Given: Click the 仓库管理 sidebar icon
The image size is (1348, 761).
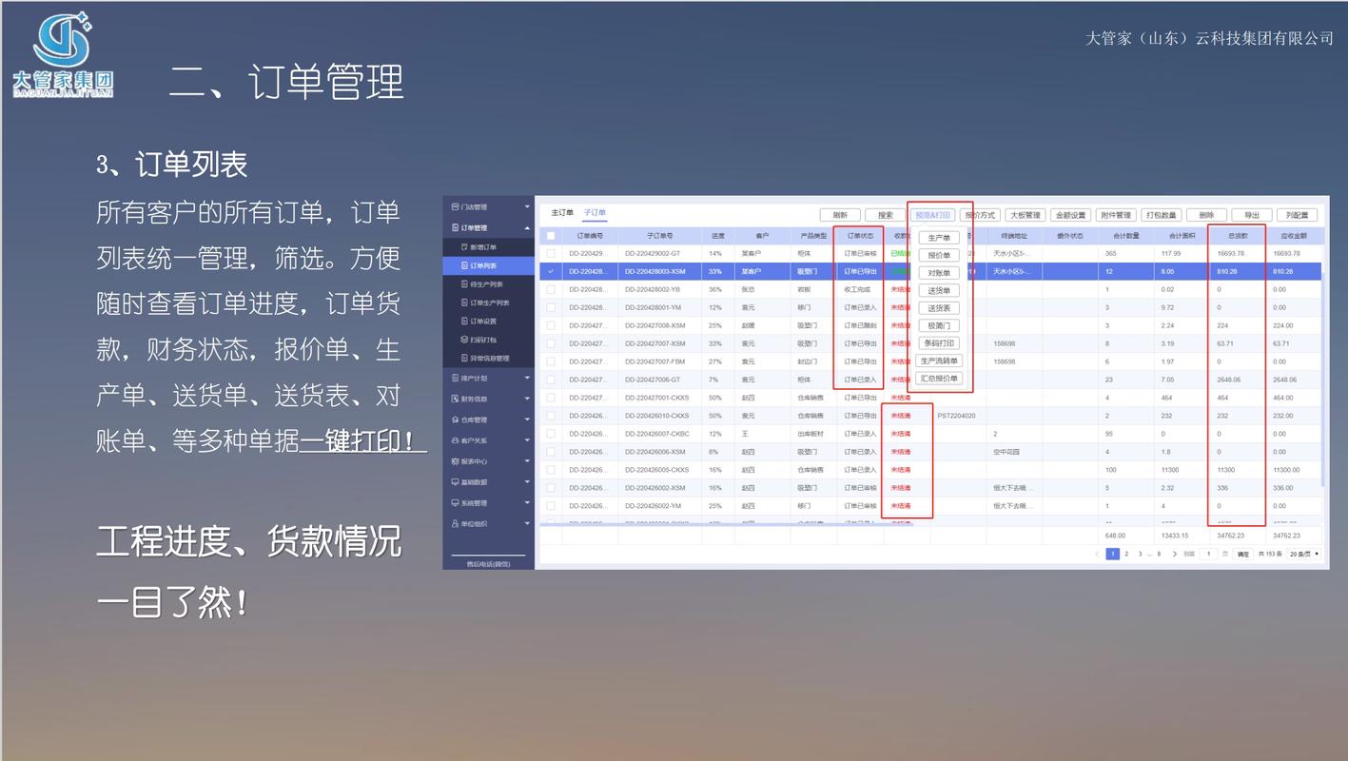Looking at the screenshot, I should (x=455, y=420).
